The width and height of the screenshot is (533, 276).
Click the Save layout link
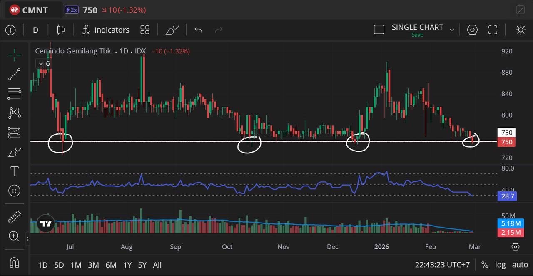click(x=417, y=35)
